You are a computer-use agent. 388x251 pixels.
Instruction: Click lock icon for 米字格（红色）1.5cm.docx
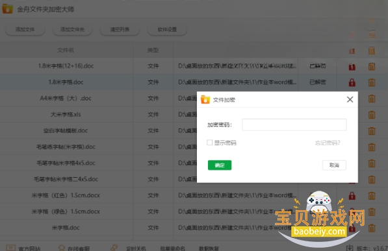pyautogui.click(x=352, y=196)
